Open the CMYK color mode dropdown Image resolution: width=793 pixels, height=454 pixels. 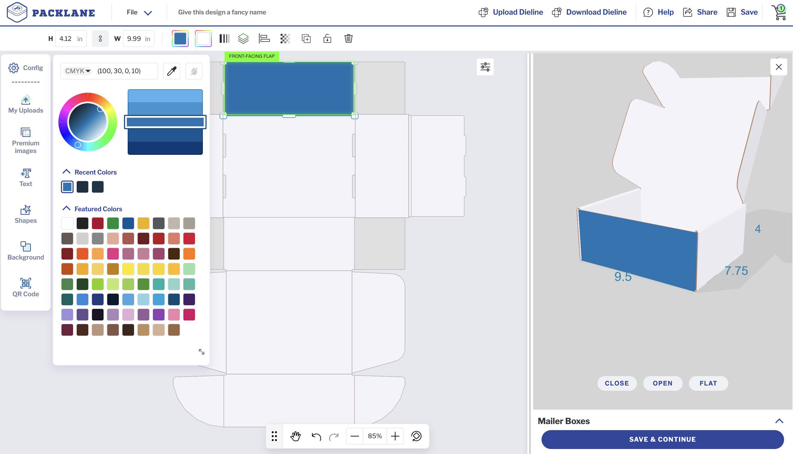[x=78, y=71]
